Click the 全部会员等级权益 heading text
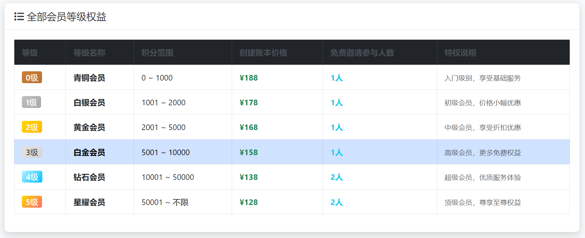This screenshot has width=585, height=238. click(66, 17)
